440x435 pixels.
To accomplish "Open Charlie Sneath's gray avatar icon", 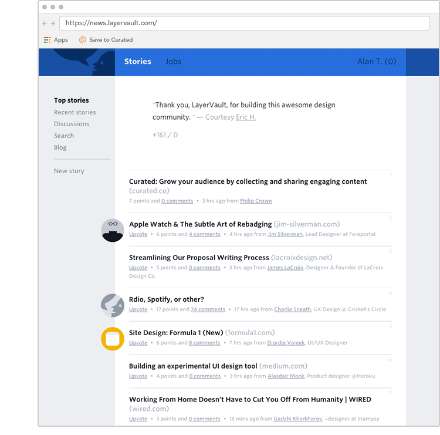I will pyautogui.click(x=113, y=305).
